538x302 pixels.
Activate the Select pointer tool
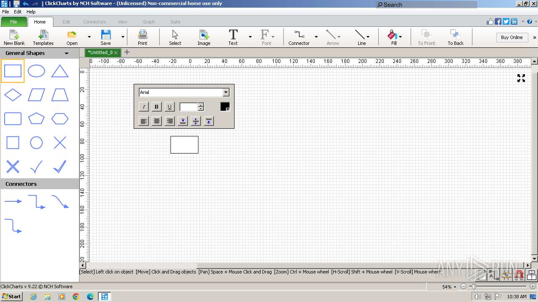pyautogui.click(x=175, y=37)
